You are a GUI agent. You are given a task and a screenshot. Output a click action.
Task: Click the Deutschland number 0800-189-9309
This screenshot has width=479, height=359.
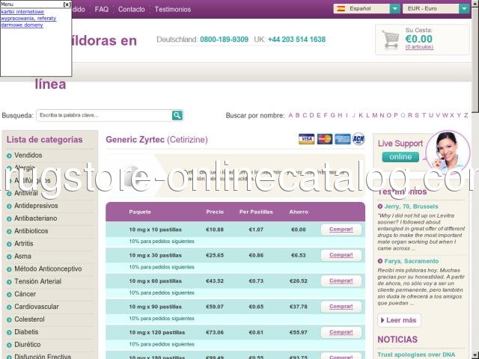(x=225, y=40)
